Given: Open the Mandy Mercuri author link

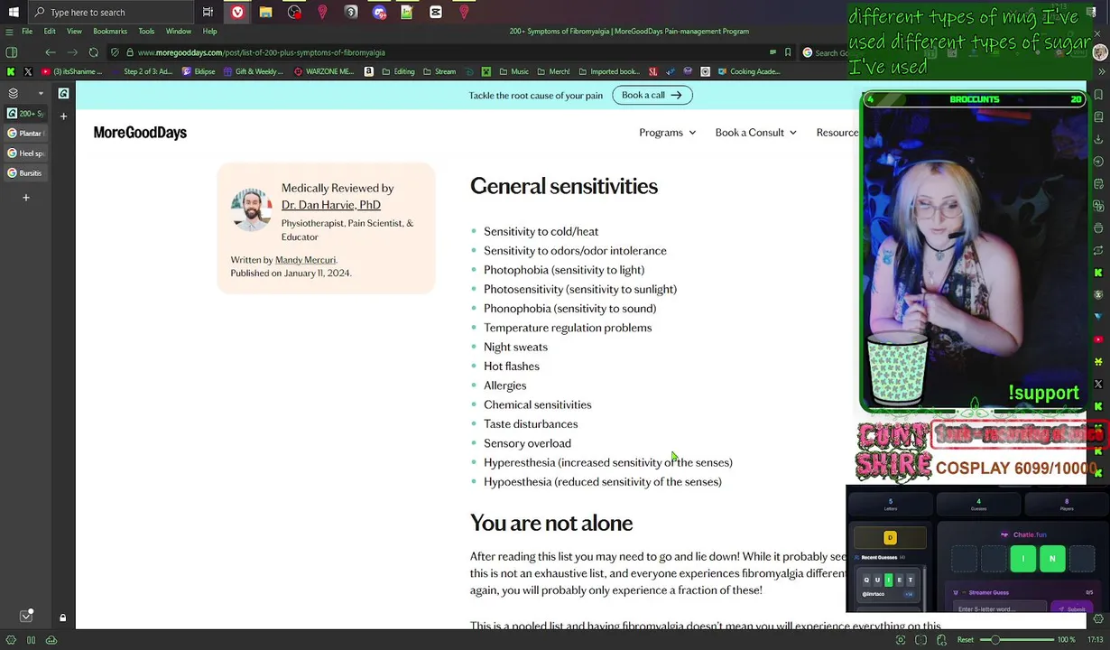Looking at the screenshot, I should 305,260.
